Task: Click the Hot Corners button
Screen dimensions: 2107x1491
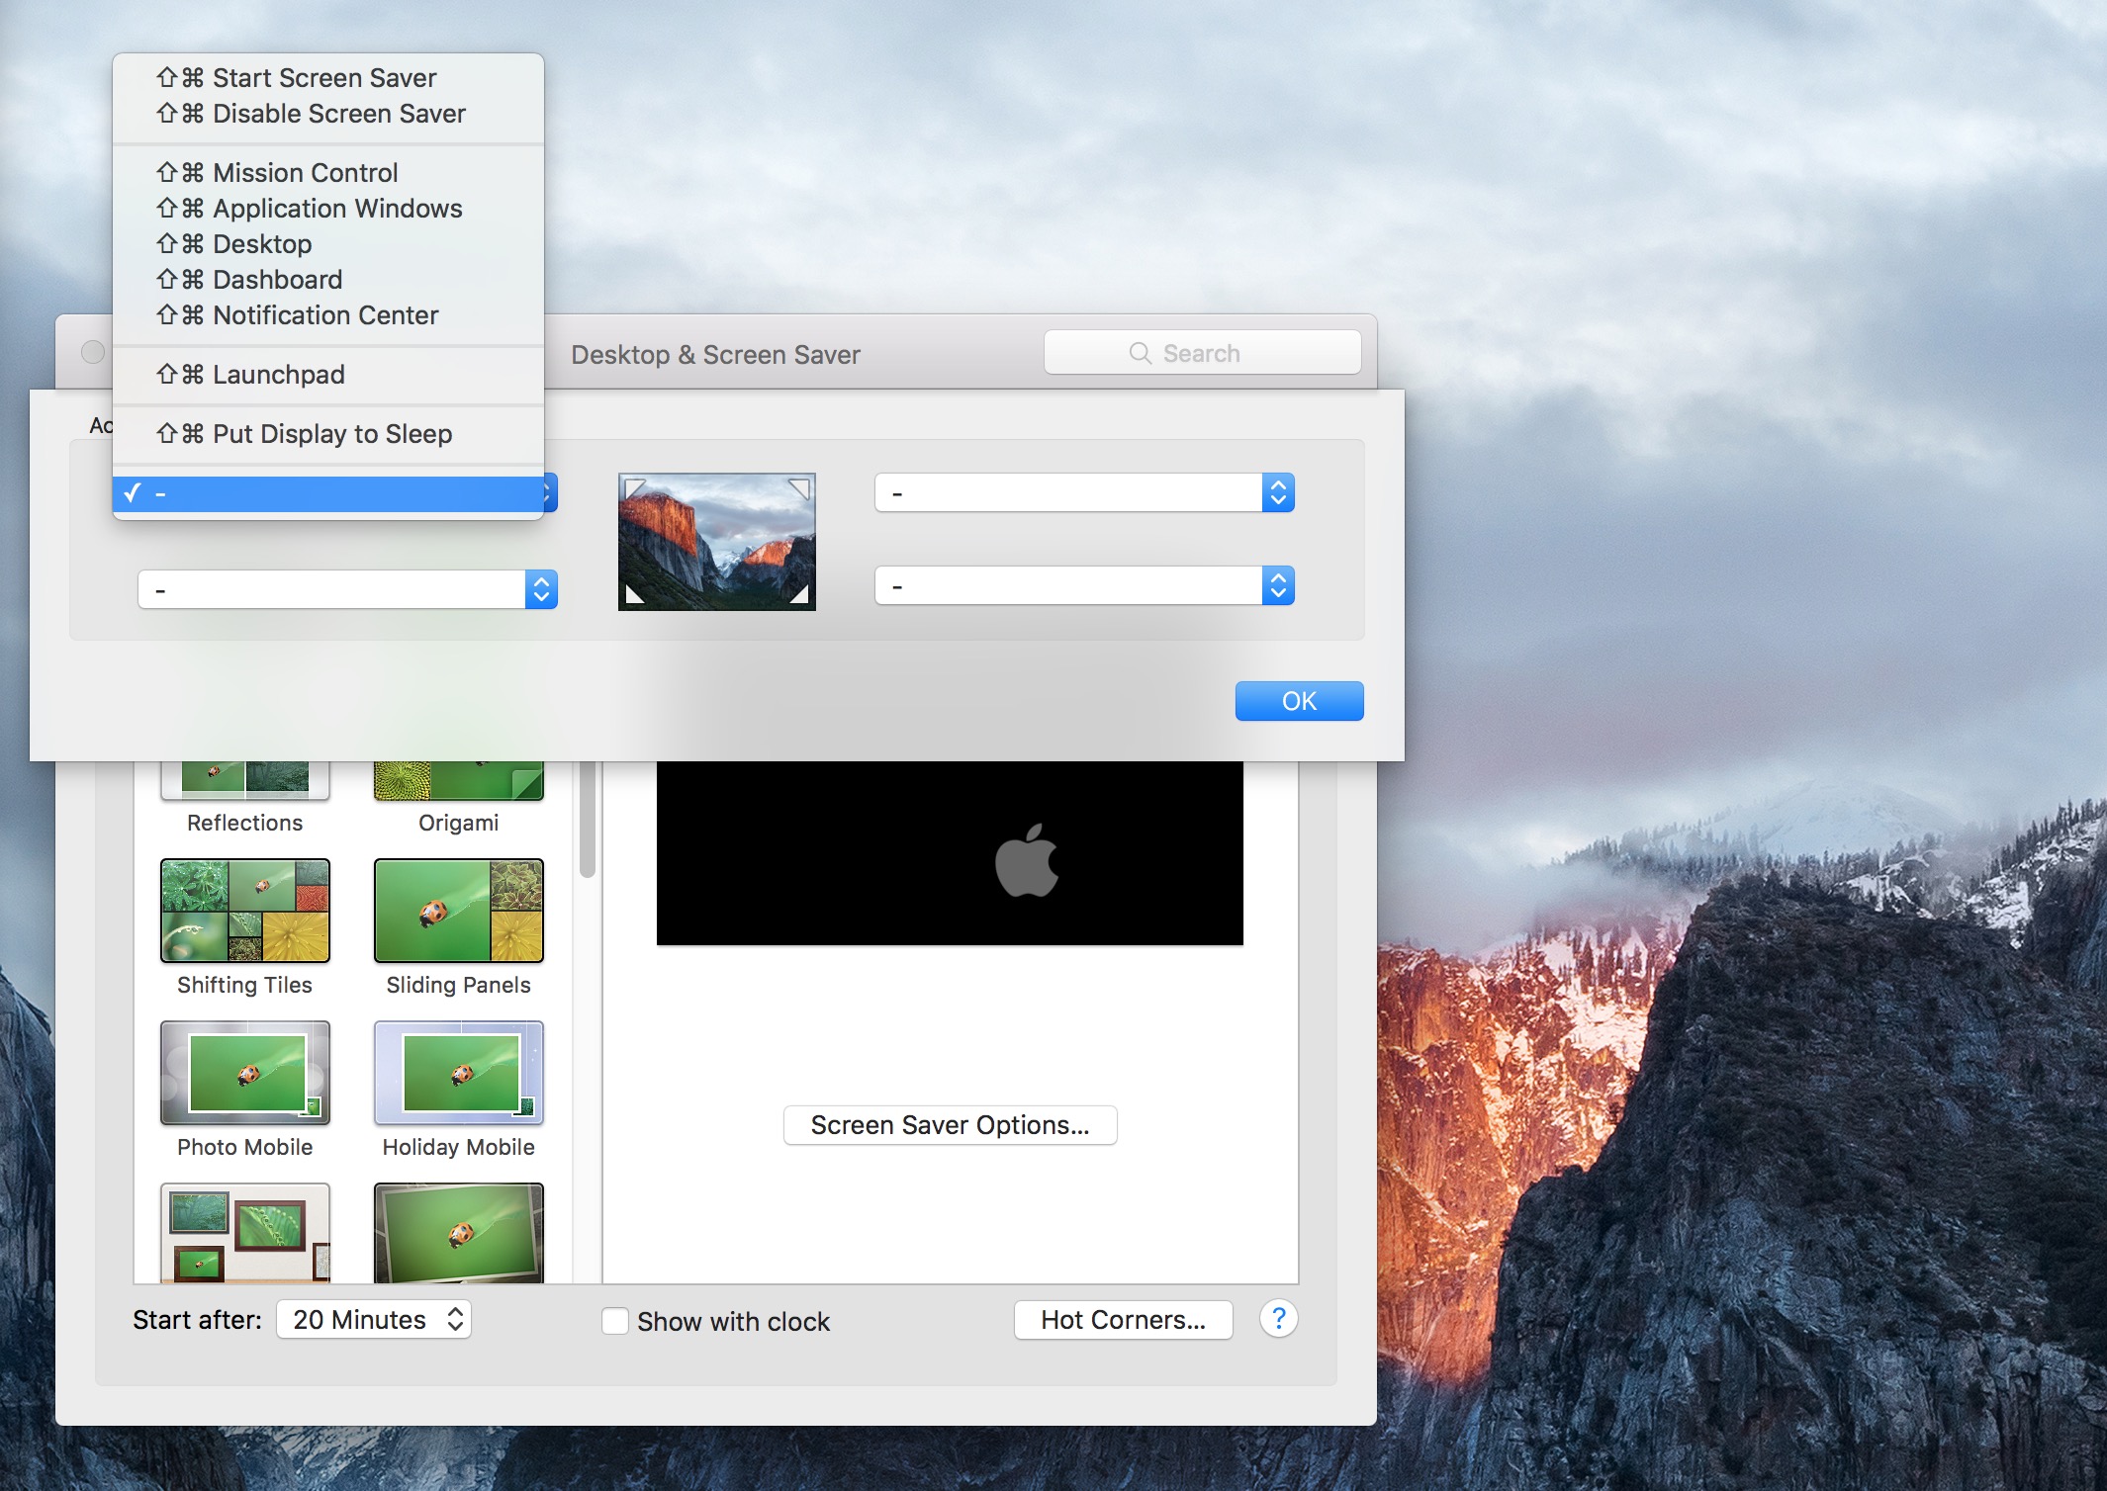Action: tap(1123, 1320)
